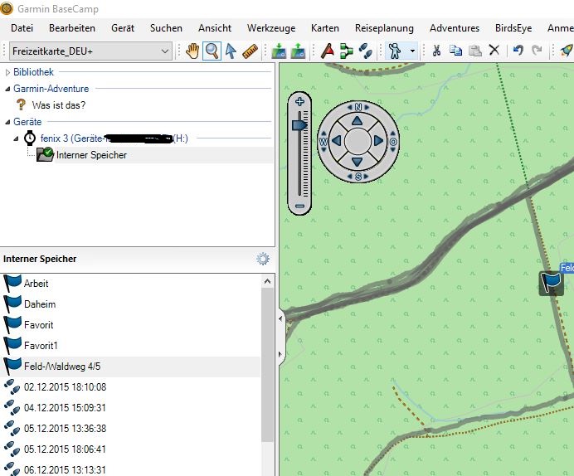Pan map west with left arrow
This screenshot has height=476, width=574.
[337, 141]
